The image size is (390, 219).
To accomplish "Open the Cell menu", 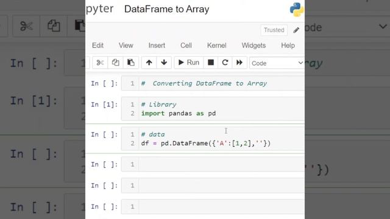I will (x=186, y=46).
